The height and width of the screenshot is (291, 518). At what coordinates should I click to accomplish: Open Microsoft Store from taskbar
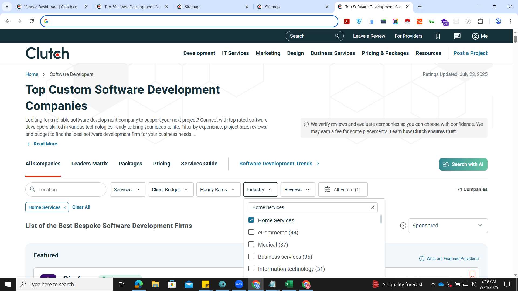pos(172,284)
